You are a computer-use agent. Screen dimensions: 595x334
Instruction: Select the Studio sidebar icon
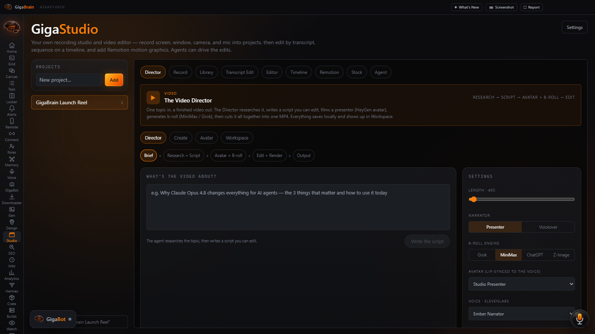pyautogui.click(x=12, y=237)
